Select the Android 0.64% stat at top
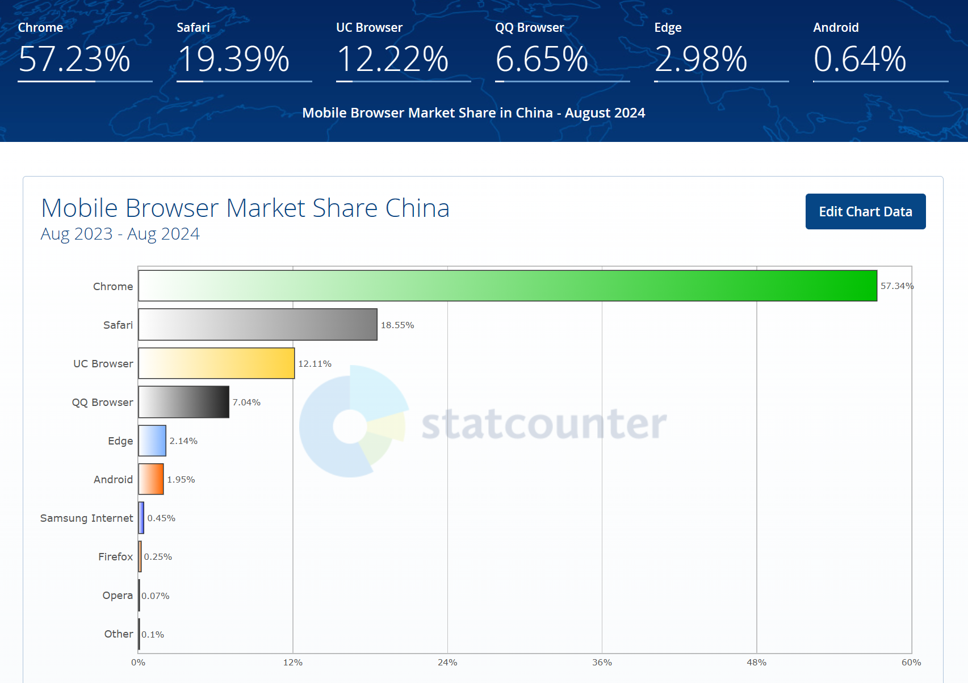The width and height of the screenshot is (968, 683). click(x=881, y=51)
